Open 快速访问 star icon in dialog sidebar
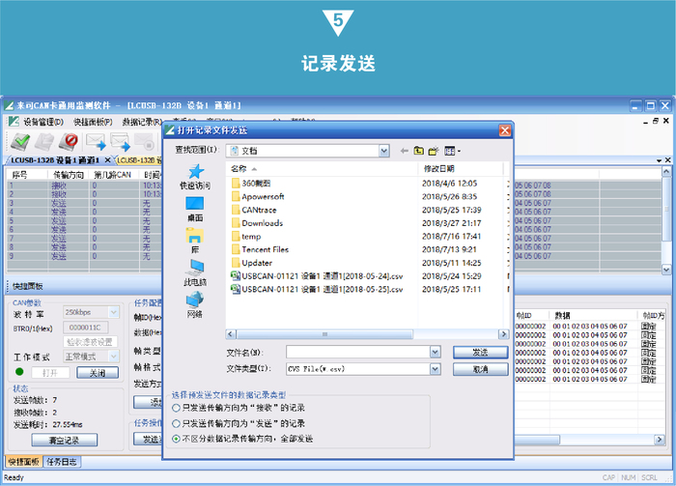Viewport: 676px width, 486px height. point(195,172)
